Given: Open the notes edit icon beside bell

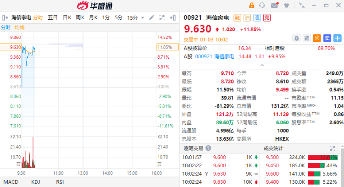Looking at the screenshot, I should pyautogui.click(x=307, y=38).
